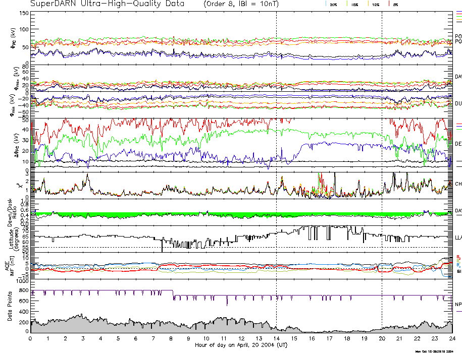Click the red Bz legend label at right
Viewport: 462px width, 353px height.
pos(458,256)
